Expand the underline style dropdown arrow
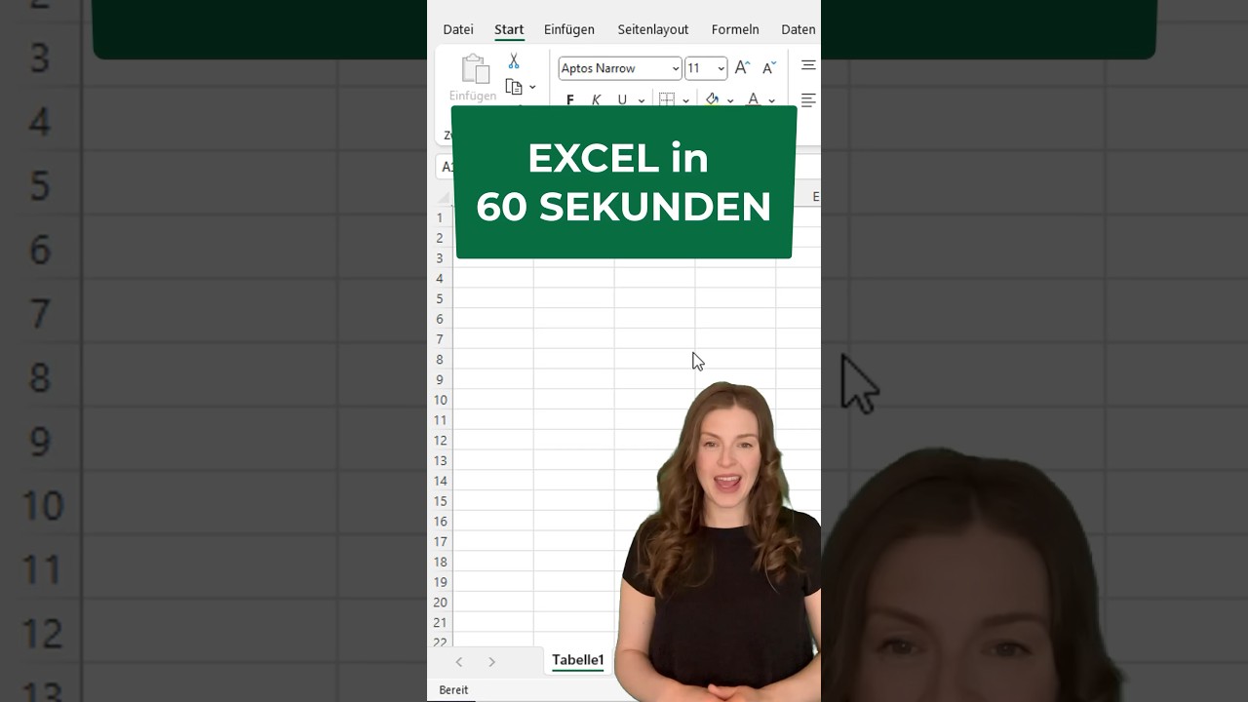 [x=641, y=100]
